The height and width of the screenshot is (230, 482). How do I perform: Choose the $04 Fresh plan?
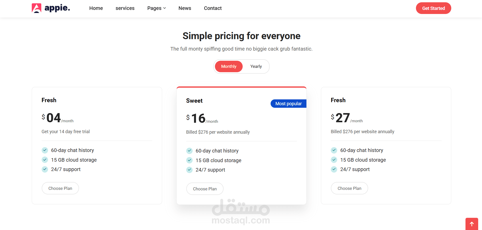pos(60,188)
